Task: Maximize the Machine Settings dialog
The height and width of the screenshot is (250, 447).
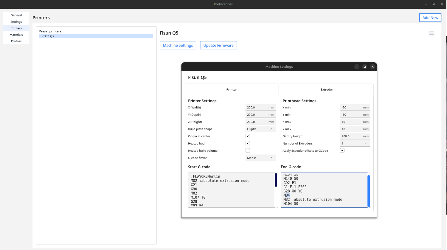Action: coord(364,67)
